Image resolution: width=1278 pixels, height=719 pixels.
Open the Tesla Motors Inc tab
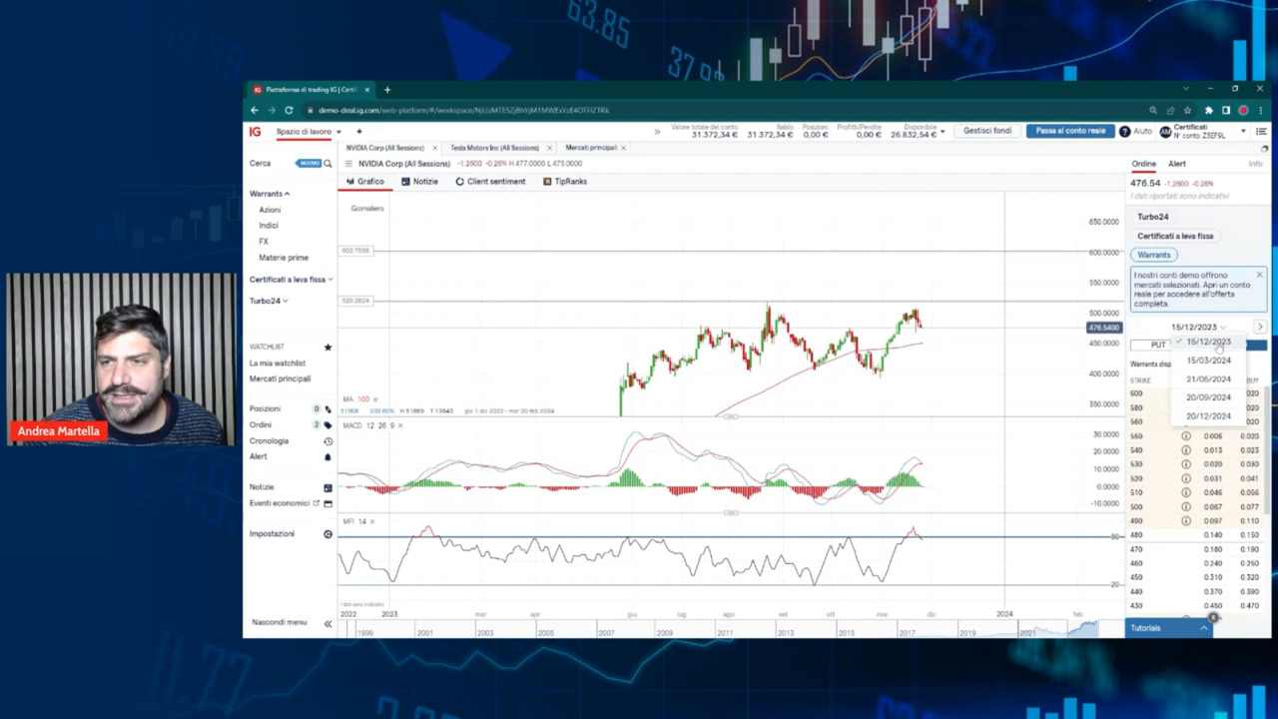[x=494, y=148]
